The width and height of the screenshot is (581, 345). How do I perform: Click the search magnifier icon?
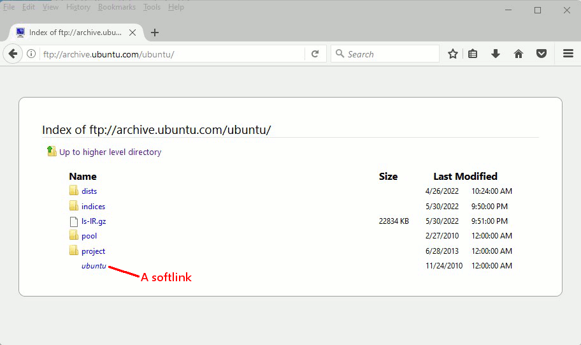point(340,54)
